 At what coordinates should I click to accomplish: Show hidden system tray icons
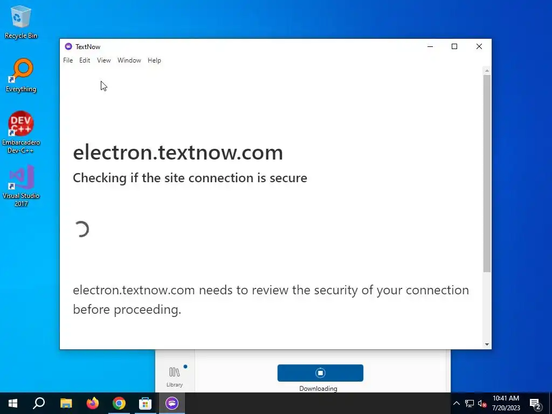[x=456, y=403]
